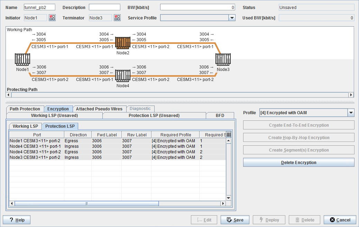Open the Help page

click(x=17, y=220)
